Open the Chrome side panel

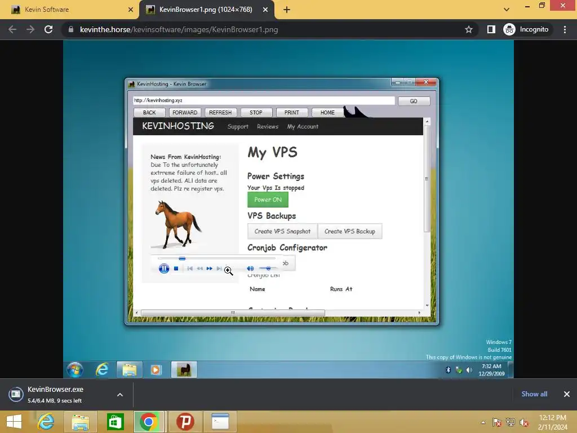point(491,29)
